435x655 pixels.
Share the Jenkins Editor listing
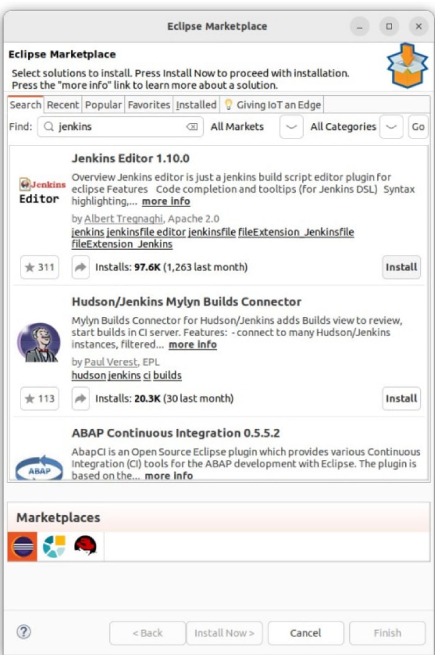[80, 267]
